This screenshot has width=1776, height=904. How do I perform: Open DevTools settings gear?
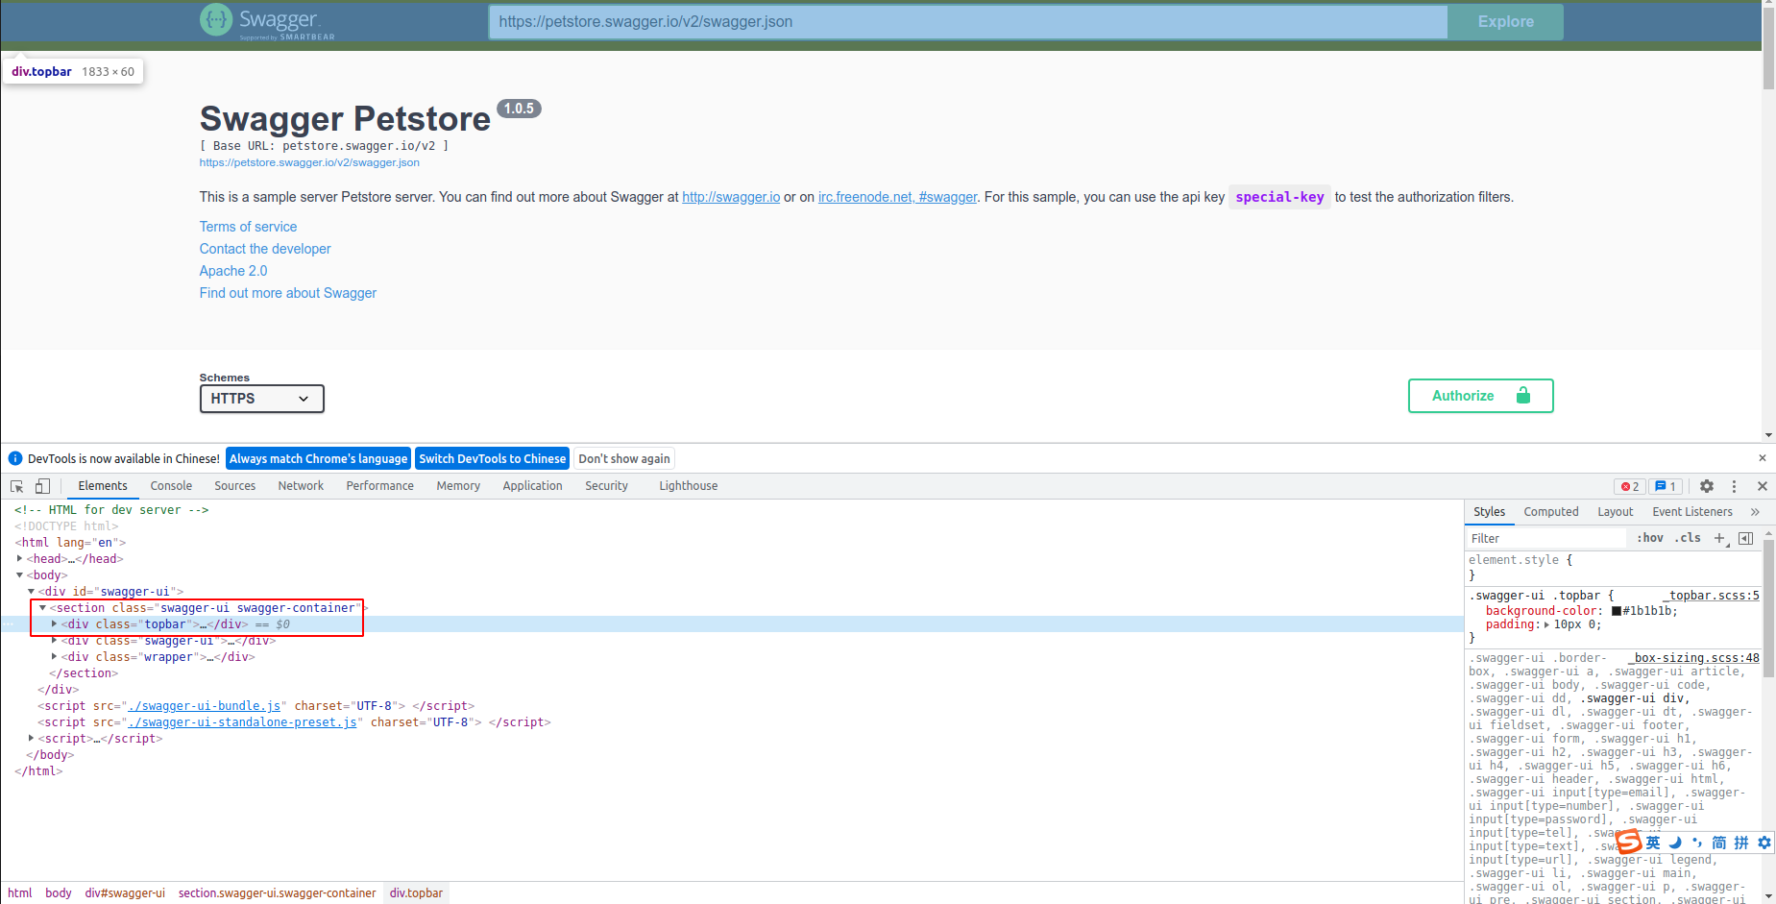tap(1707, 486)
